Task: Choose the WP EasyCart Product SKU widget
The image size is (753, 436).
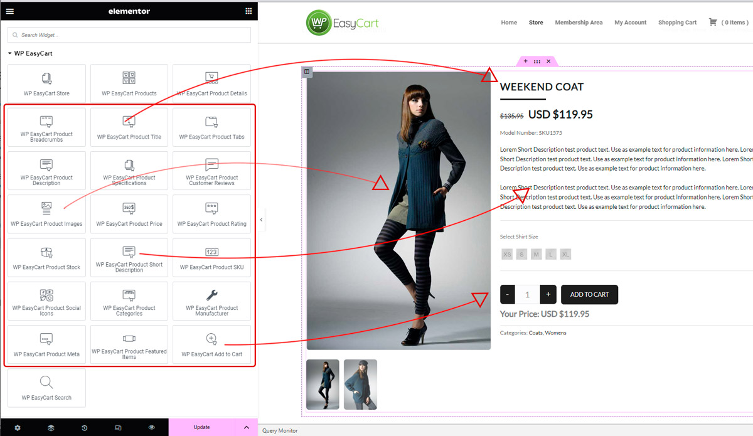Action: 211,257
